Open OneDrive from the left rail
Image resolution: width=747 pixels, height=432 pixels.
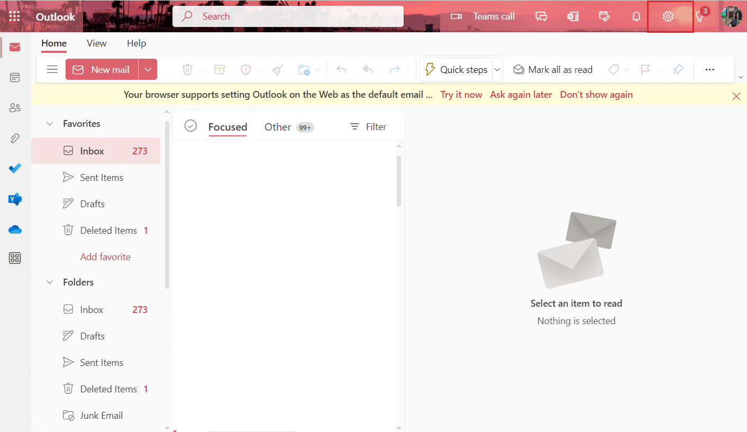pyautogui.click(x=15, y=229)
